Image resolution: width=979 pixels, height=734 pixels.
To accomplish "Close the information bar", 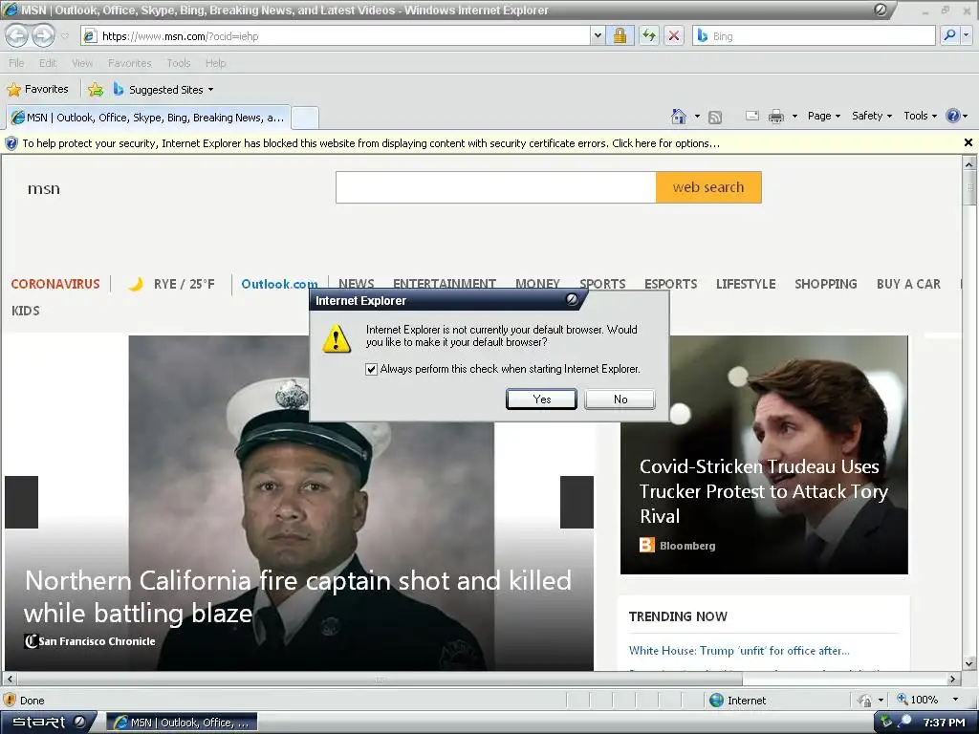I will pyautogui.click(x=968, y=143).
